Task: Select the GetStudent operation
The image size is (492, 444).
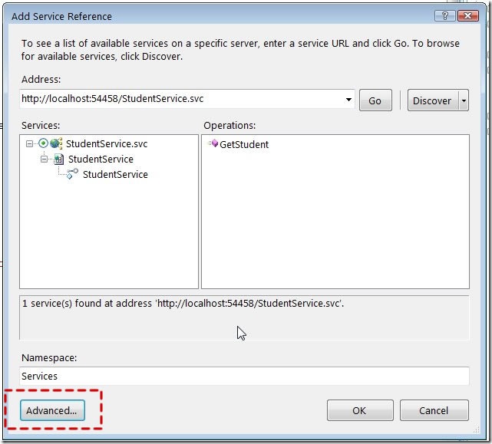Action: click(x=244, y=145)
